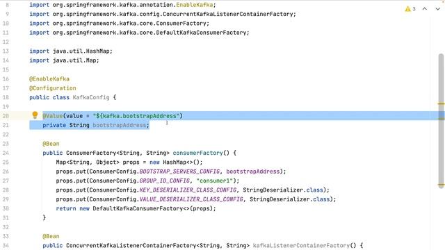Click the consumerFactory method name
The image size is (445, 250).
coord(197,153)
